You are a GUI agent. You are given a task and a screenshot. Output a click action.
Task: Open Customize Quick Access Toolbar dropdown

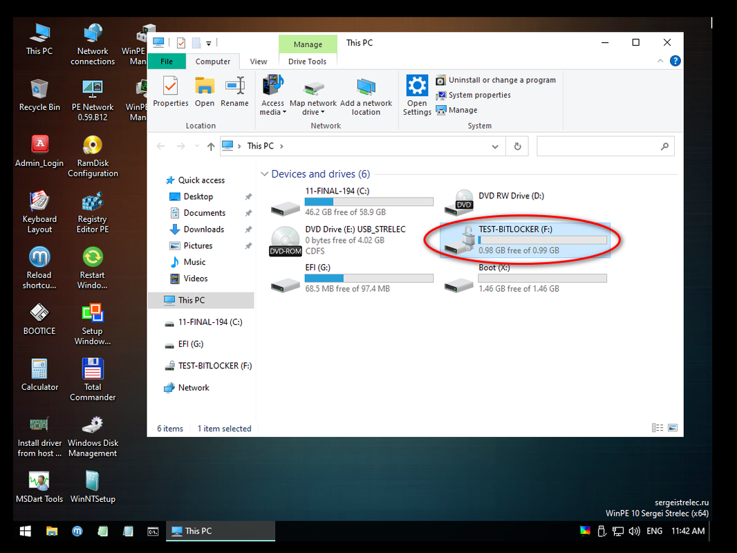coord(209,44)
